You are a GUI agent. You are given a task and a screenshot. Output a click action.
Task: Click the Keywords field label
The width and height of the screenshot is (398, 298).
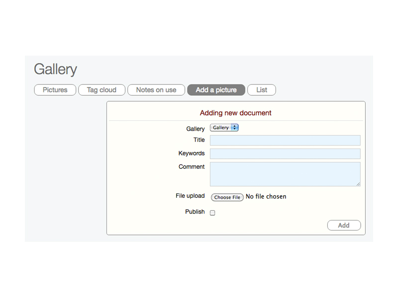[x=192, y=153]
